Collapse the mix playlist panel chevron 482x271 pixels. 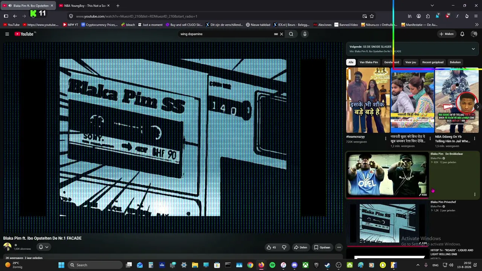pyautogui.click(x=473, y=49)
